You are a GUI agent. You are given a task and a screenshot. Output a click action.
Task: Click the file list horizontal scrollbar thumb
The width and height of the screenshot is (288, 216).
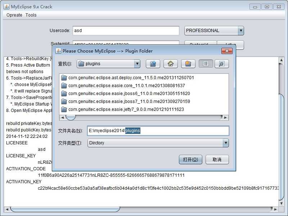[71, 117]
